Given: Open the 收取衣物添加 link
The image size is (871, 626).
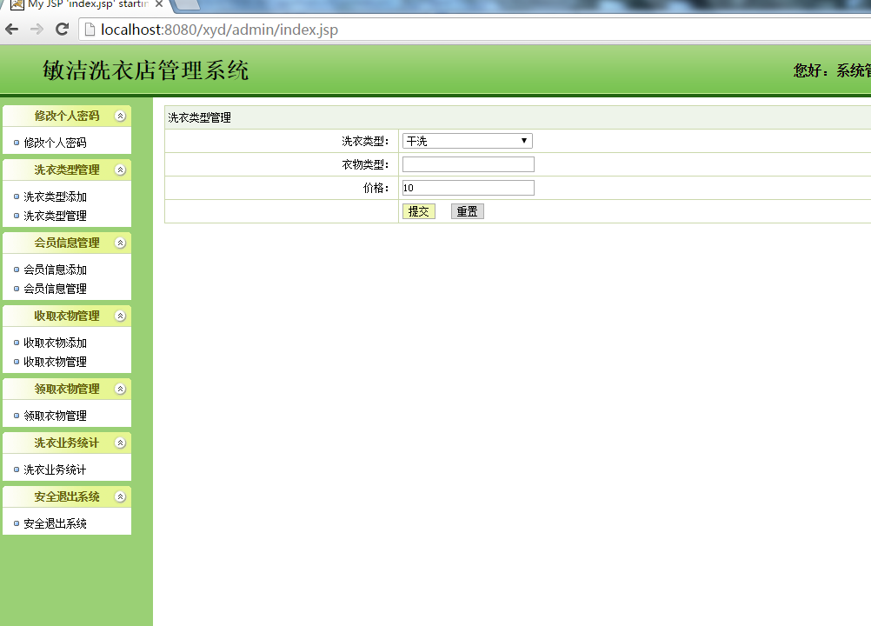Looking at the screenshot, I should (55, 343).
